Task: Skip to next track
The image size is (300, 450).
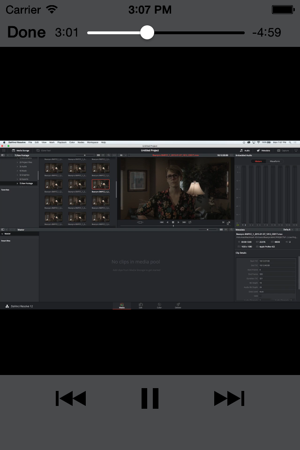Action: pyautogui.click(x=229, y=398)
